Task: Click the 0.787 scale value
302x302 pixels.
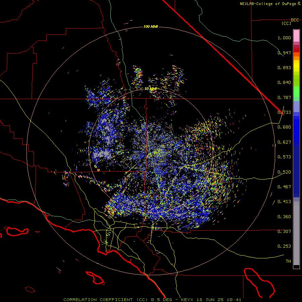Action: coord(284,97)
